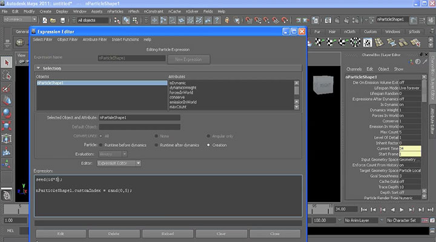Enable Select by object type icon
This screenshot has height=242, width=436.
[x=126, y=21]
